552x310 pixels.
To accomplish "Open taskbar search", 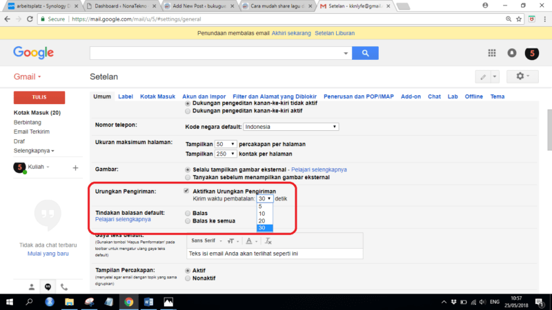I will [29, 302].
